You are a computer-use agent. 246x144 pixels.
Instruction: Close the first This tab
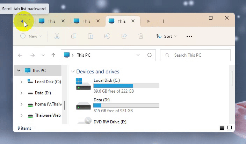click(63, 21)
